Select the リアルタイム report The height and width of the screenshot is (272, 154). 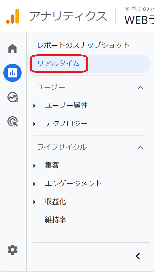tap(58, 64)
